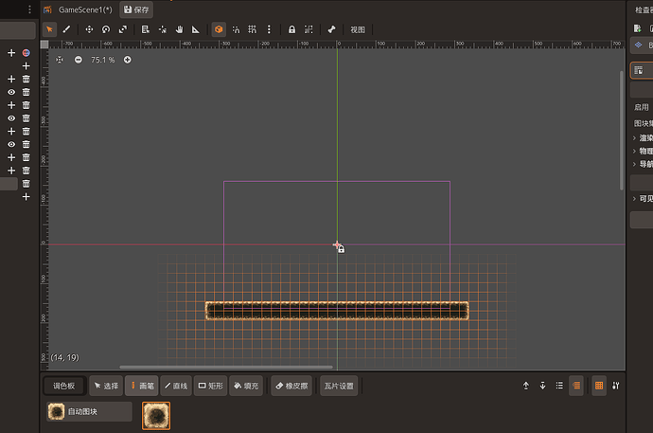This screenshot has height=433, width=653.
Task: Choose the 填充 bucket fill tool
Action: 246,386
